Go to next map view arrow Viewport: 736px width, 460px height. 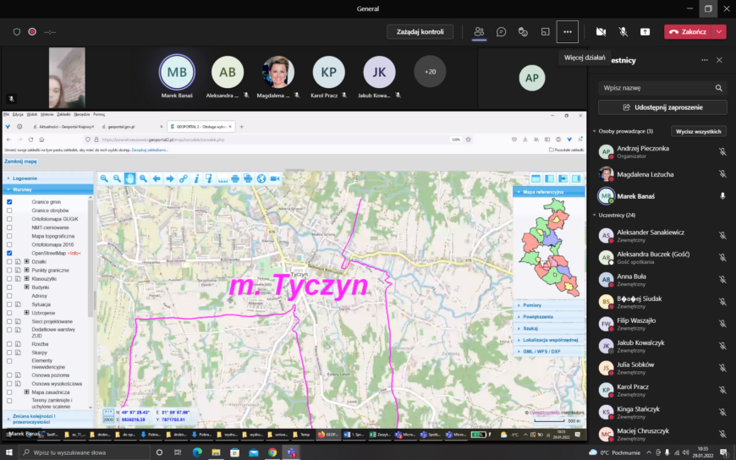click(x=170, y=178)
